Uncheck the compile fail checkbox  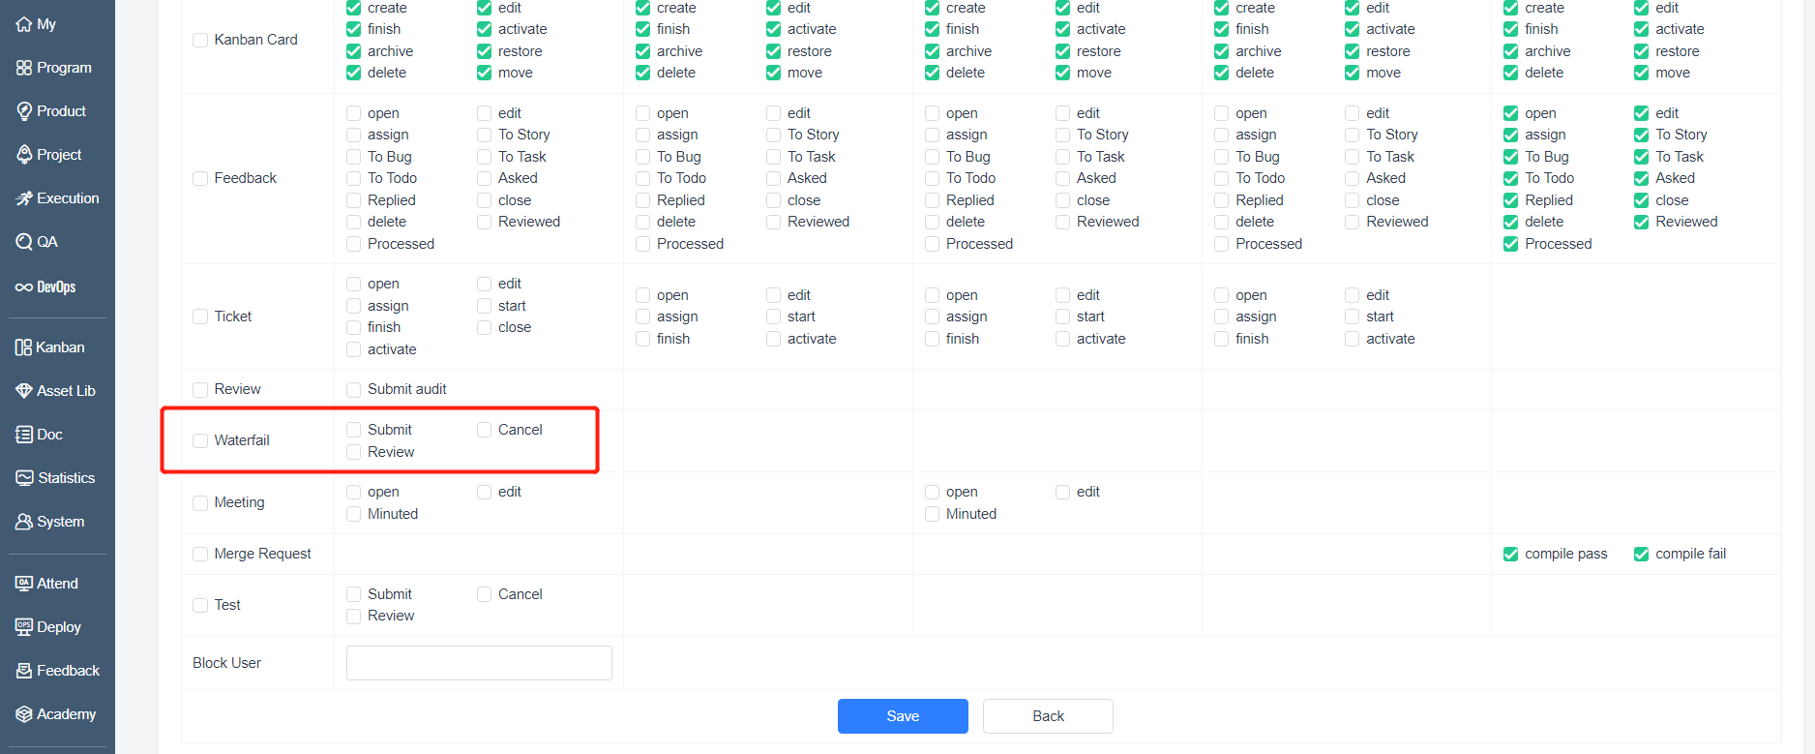1641,555
